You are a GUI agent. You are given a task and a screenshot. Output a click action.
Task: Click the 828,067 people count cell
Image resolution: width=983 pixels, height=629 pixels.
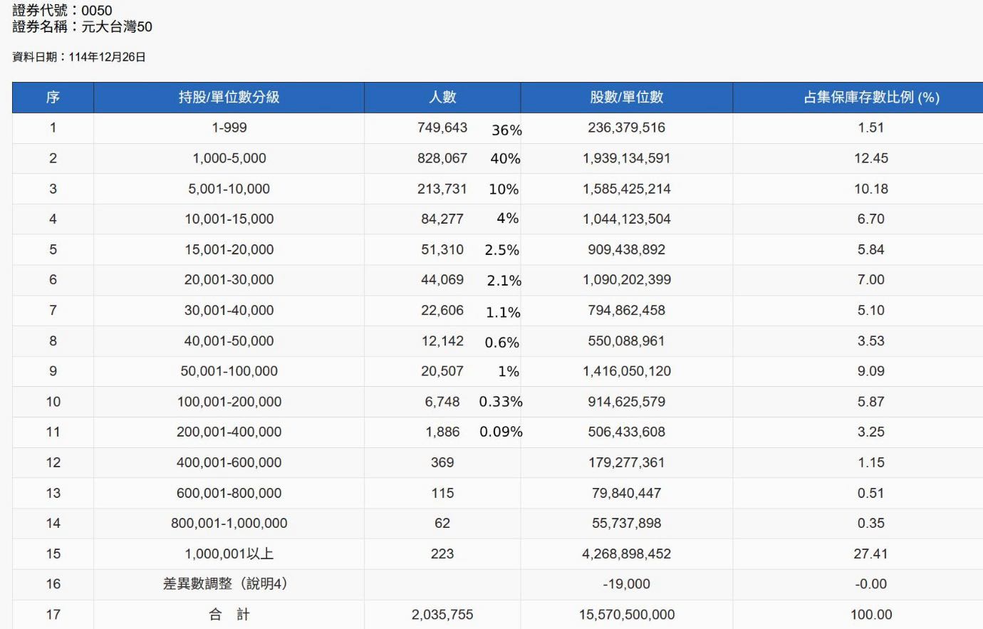tap(442, 158)
